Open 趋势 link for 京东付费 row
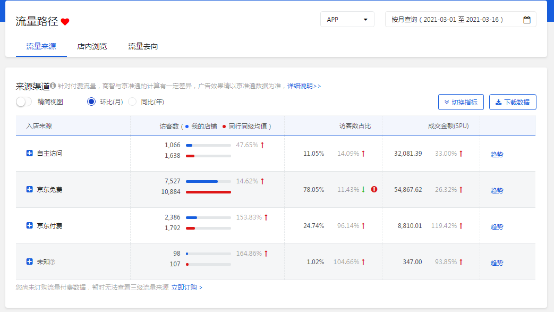 (497, 226)
